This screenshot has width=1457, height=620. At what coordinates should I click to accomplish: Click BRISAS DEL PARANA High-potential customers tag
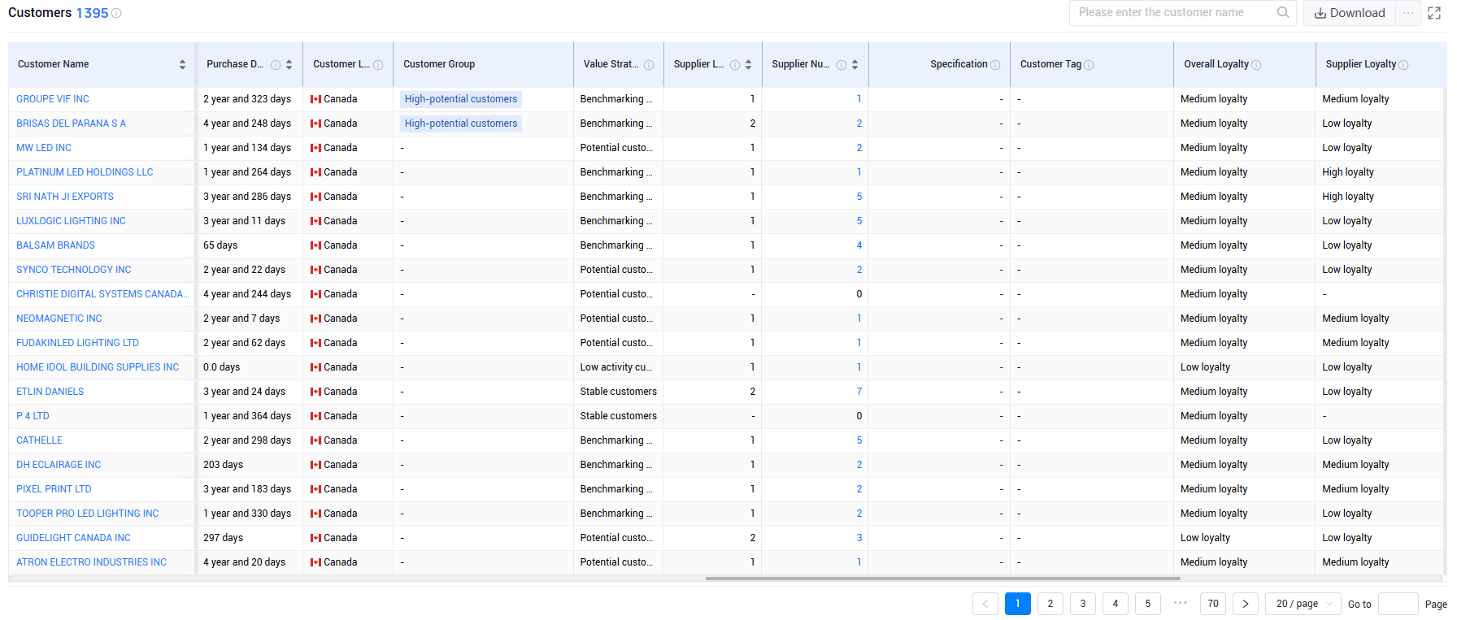click(461, 124)
